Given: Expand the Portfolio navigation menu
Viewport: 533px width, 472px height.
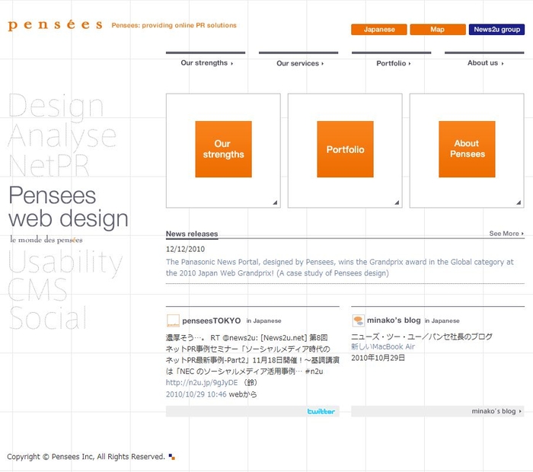Looking at the screenshot, I should [392, 63].
